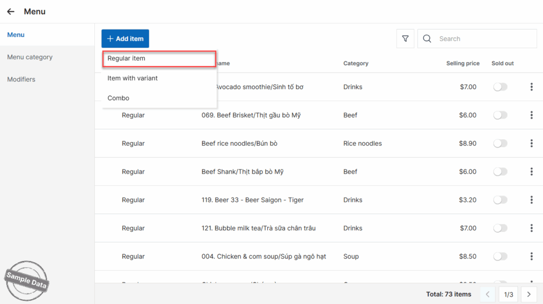Open the Modifiers section
The image size is (543, 304).
click(x=21, y=79)
